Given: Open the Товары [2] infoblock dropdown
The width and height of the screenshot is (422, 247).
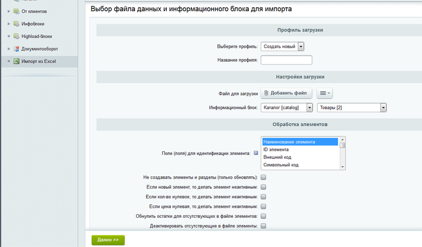Looking at the screenshot, I should (x=352, y=108).
